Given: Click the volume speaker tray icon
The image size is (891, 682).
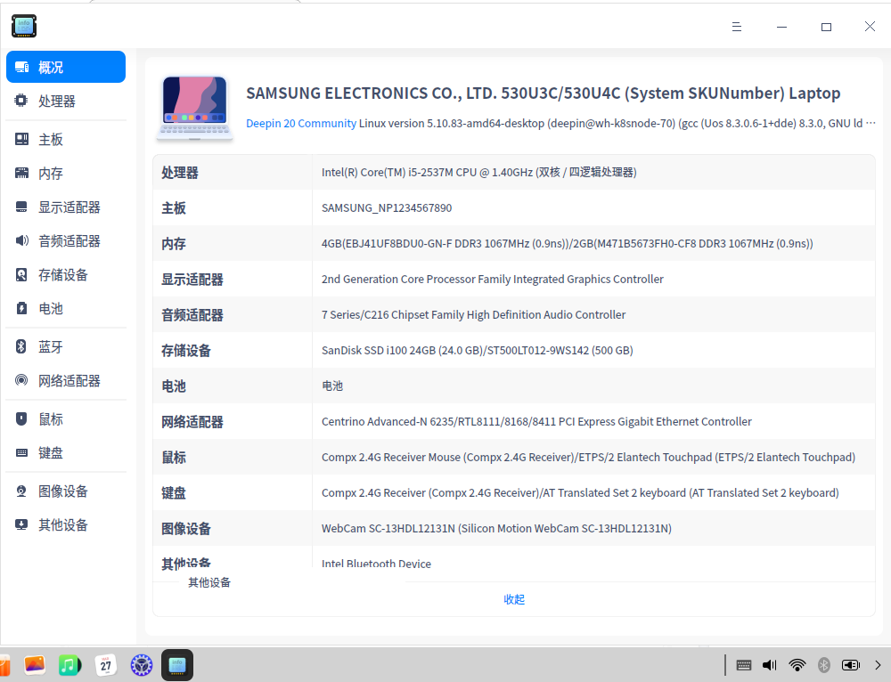Looking at the screenshot, I should tap(770, 665).
